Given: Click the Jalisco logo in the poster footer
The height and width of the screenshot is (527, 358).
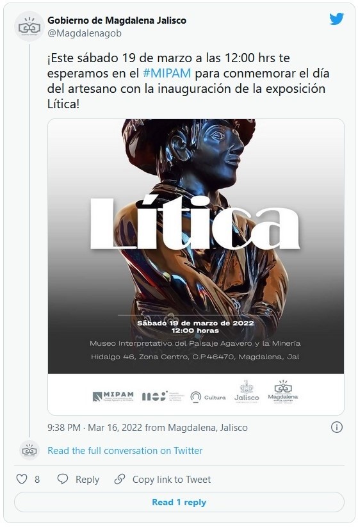Looking at the screenshot, I should pos(247,391).
